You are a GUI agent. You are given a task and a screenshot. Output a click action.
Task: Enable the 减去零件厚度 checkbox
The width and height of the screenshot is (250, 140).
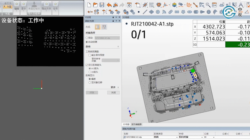[x=90, y=55]
